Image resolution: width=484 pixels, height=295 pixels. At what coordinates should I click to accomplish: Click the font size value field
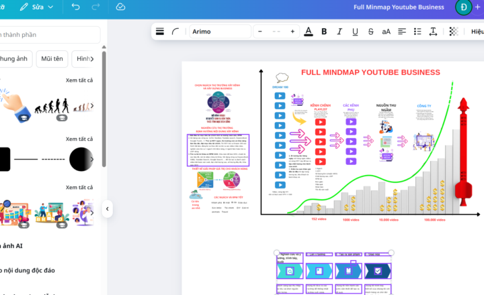tap(276, 32)
